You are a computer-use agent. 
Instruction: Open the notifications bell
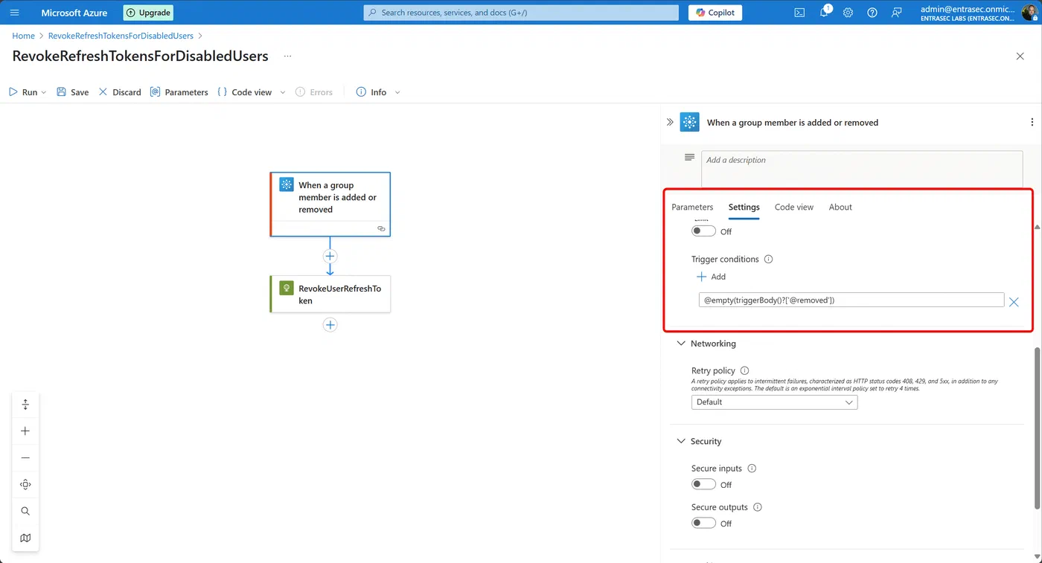click(x=825, y=13)
